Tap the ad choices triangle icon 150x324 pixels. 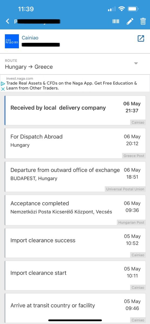(x=3, y=84)
